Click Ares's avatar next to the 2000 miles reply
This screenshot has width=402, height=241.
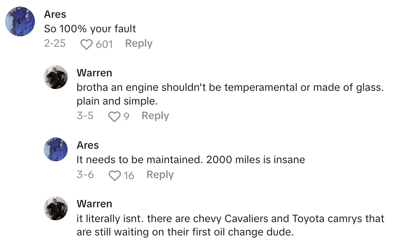pyautogui.click(x=56, y=149)
